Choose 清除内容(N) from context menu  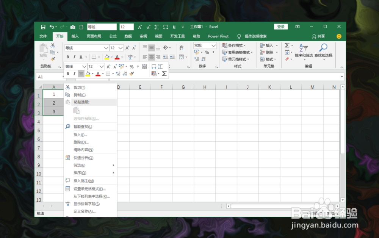91,150
